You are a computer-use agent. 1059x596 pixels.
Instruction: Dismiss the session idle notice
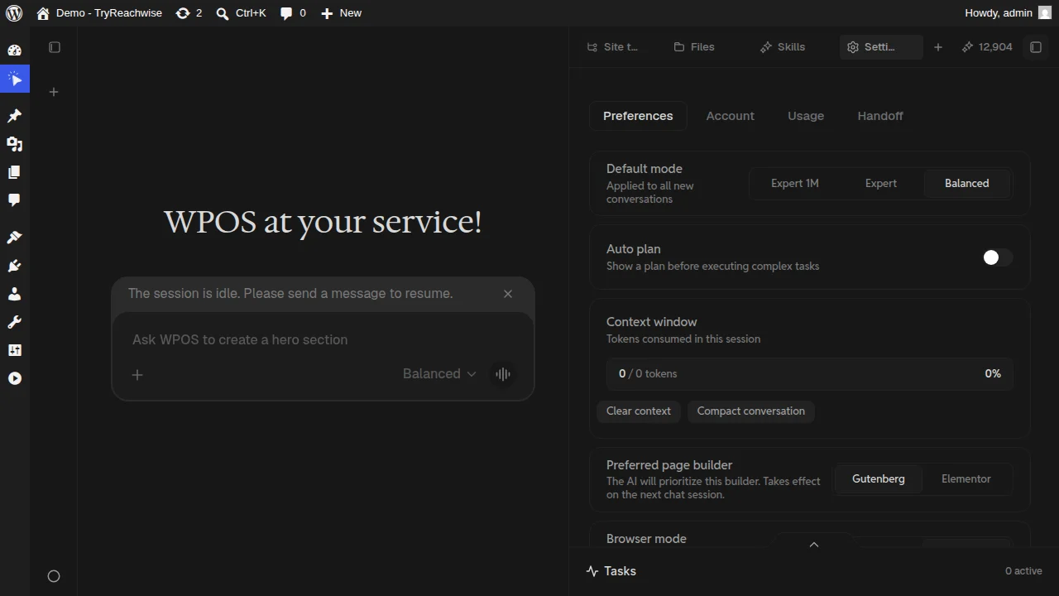click(x=508, y=294)
